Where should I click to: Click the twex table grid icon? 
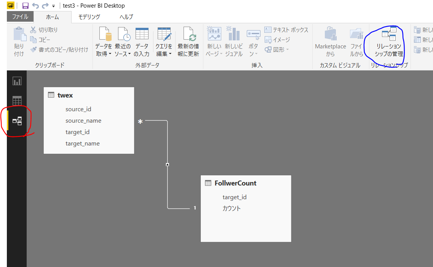(x=51, y=95)
